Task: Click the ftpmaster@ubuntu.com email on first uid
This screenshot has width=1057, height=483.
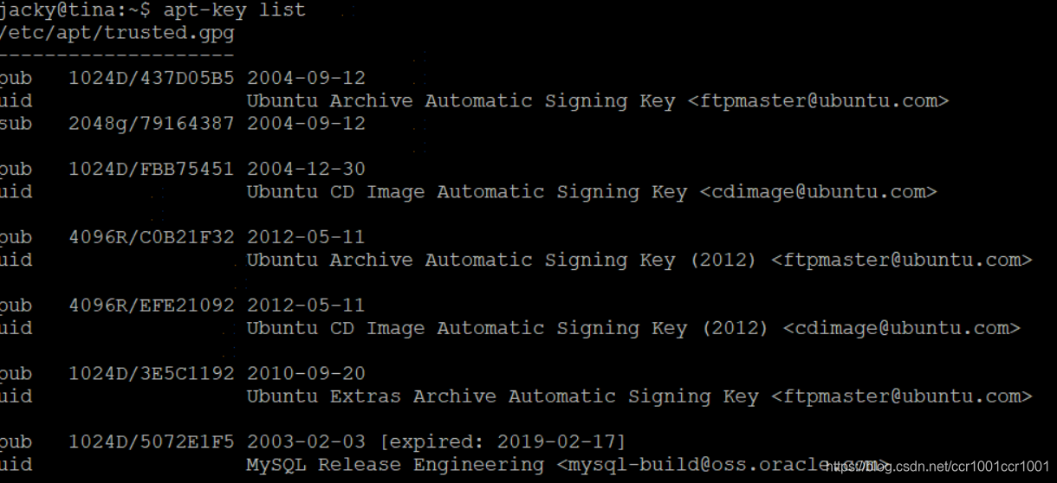Action: [818, 101]
